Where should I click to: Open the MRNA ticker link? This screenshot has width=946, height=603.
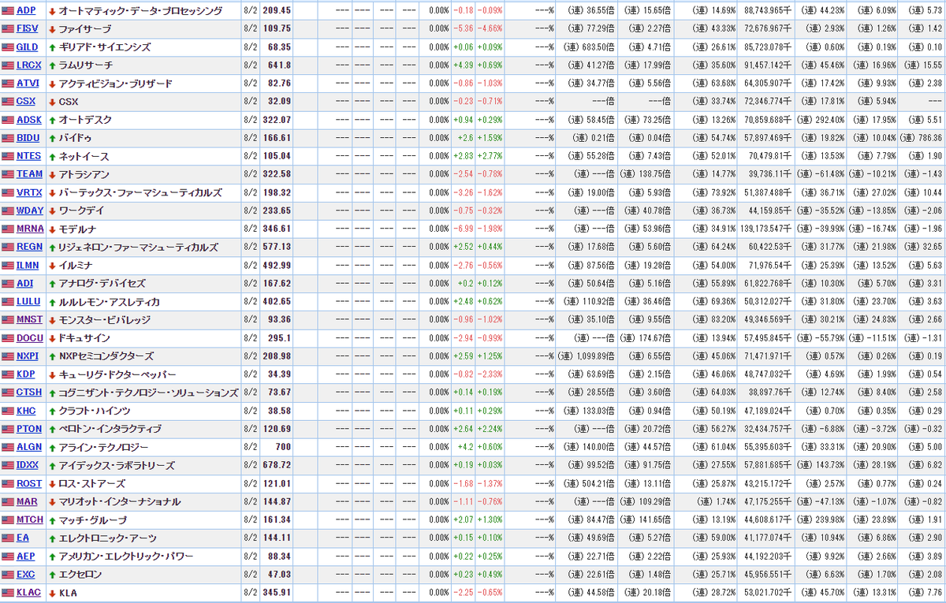[29, 229]
